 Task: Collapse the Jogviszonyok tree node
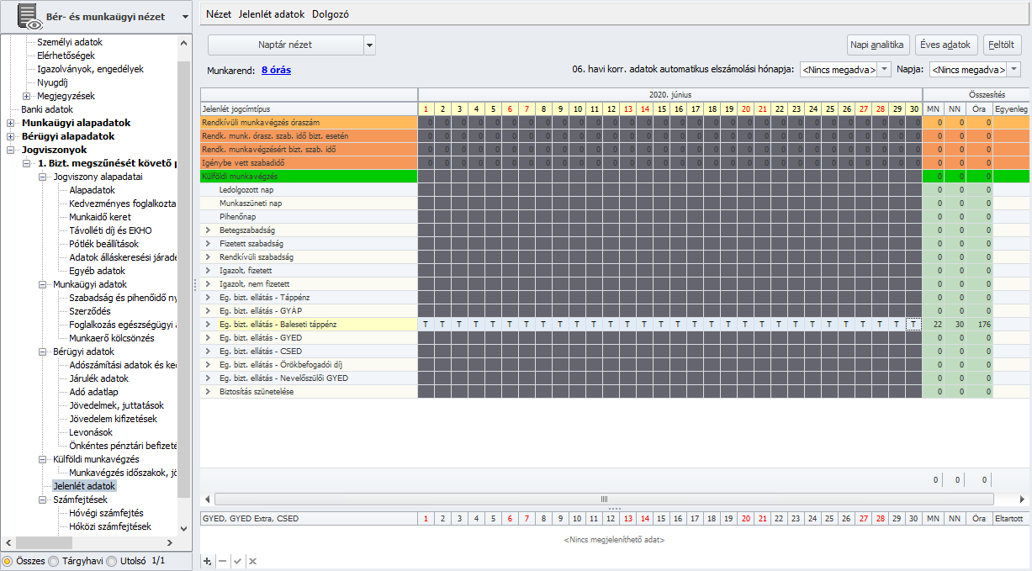click(10, 150)
